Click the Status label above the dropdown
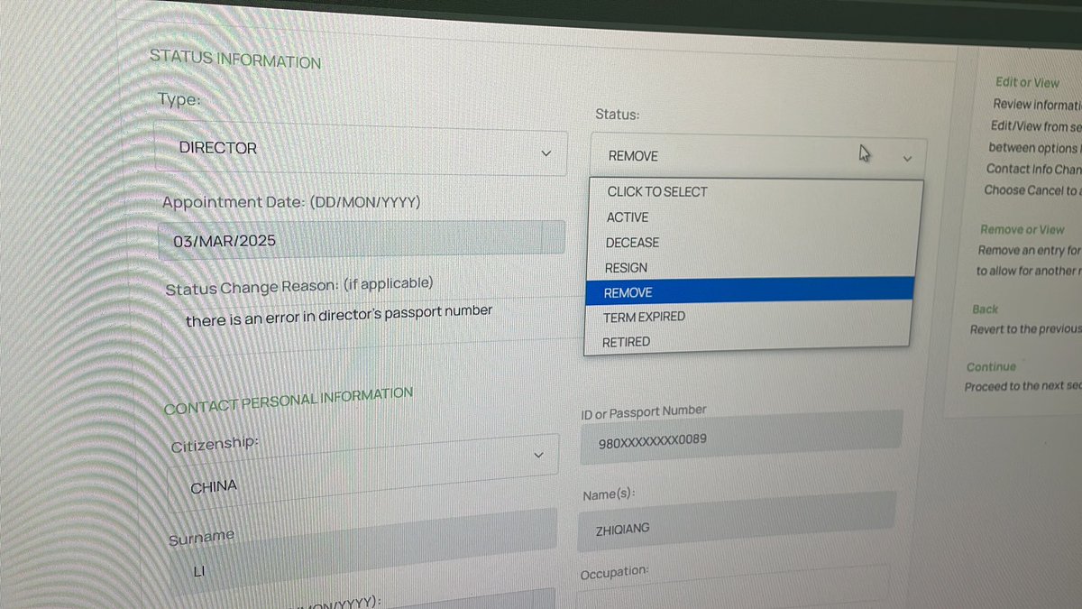 (618, 115)
